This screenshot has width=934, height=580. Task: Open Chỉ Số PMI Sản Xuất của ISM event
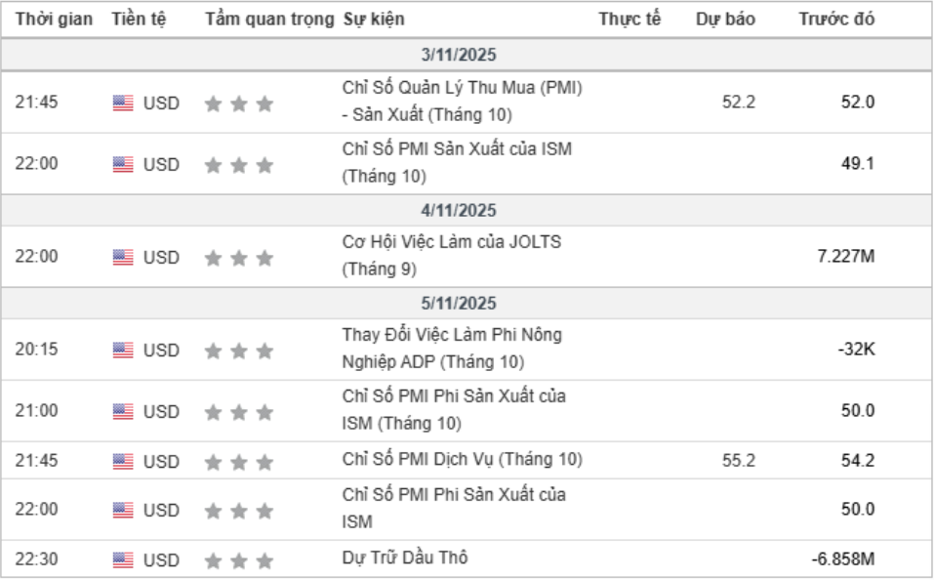pyautogui.click(x=457, y=149)
